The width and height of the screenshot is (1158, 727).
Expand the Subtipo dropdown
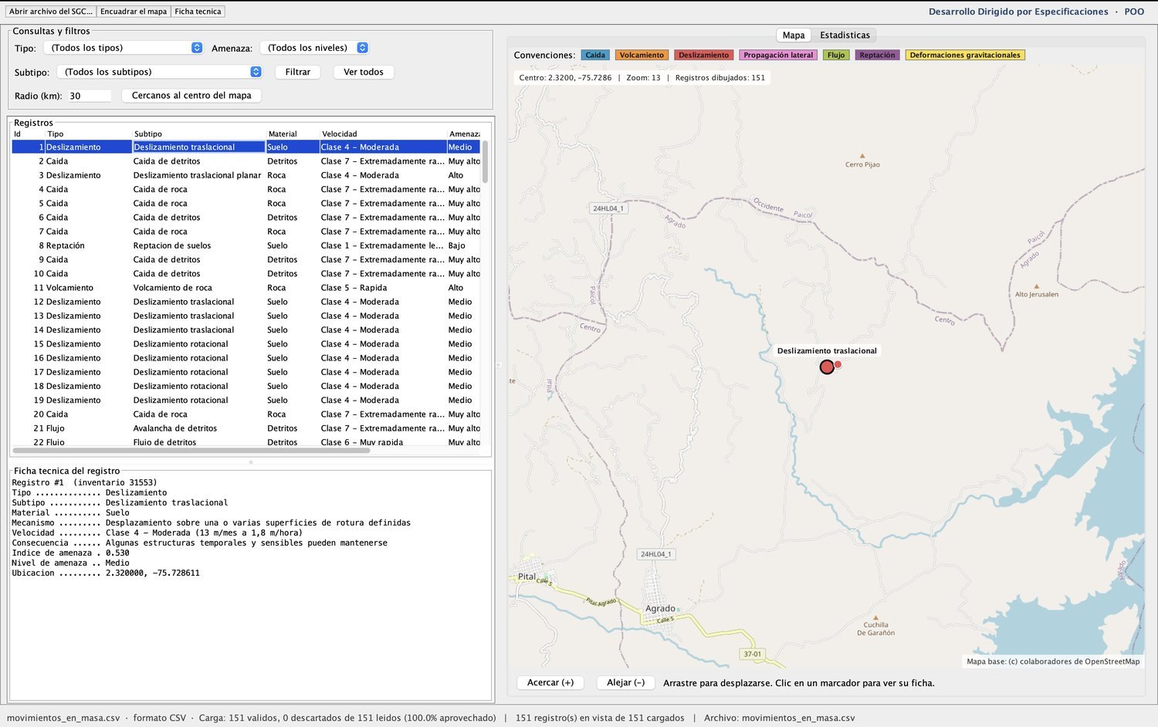[160, 72]
